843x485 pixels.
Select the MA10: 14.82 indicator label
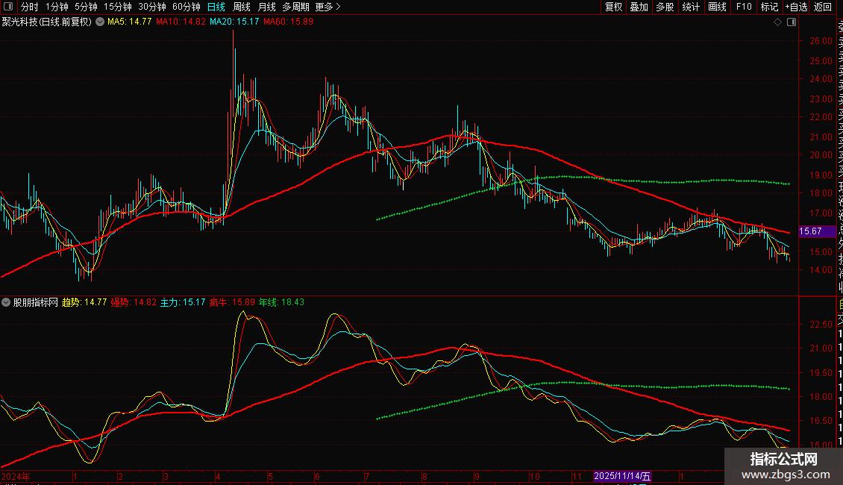pyautogui.click(x=181, y=22)
